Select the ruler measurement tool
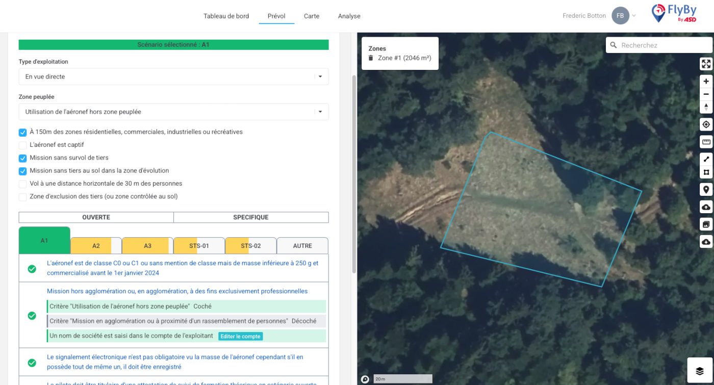Viewport: 714px width, 385px height. pyautogui.click(x=706, y=142)
